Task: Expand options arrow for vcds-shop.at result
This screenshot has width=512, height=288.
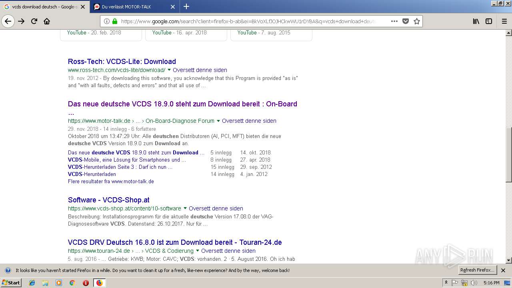Action: (x=185, y=208)
